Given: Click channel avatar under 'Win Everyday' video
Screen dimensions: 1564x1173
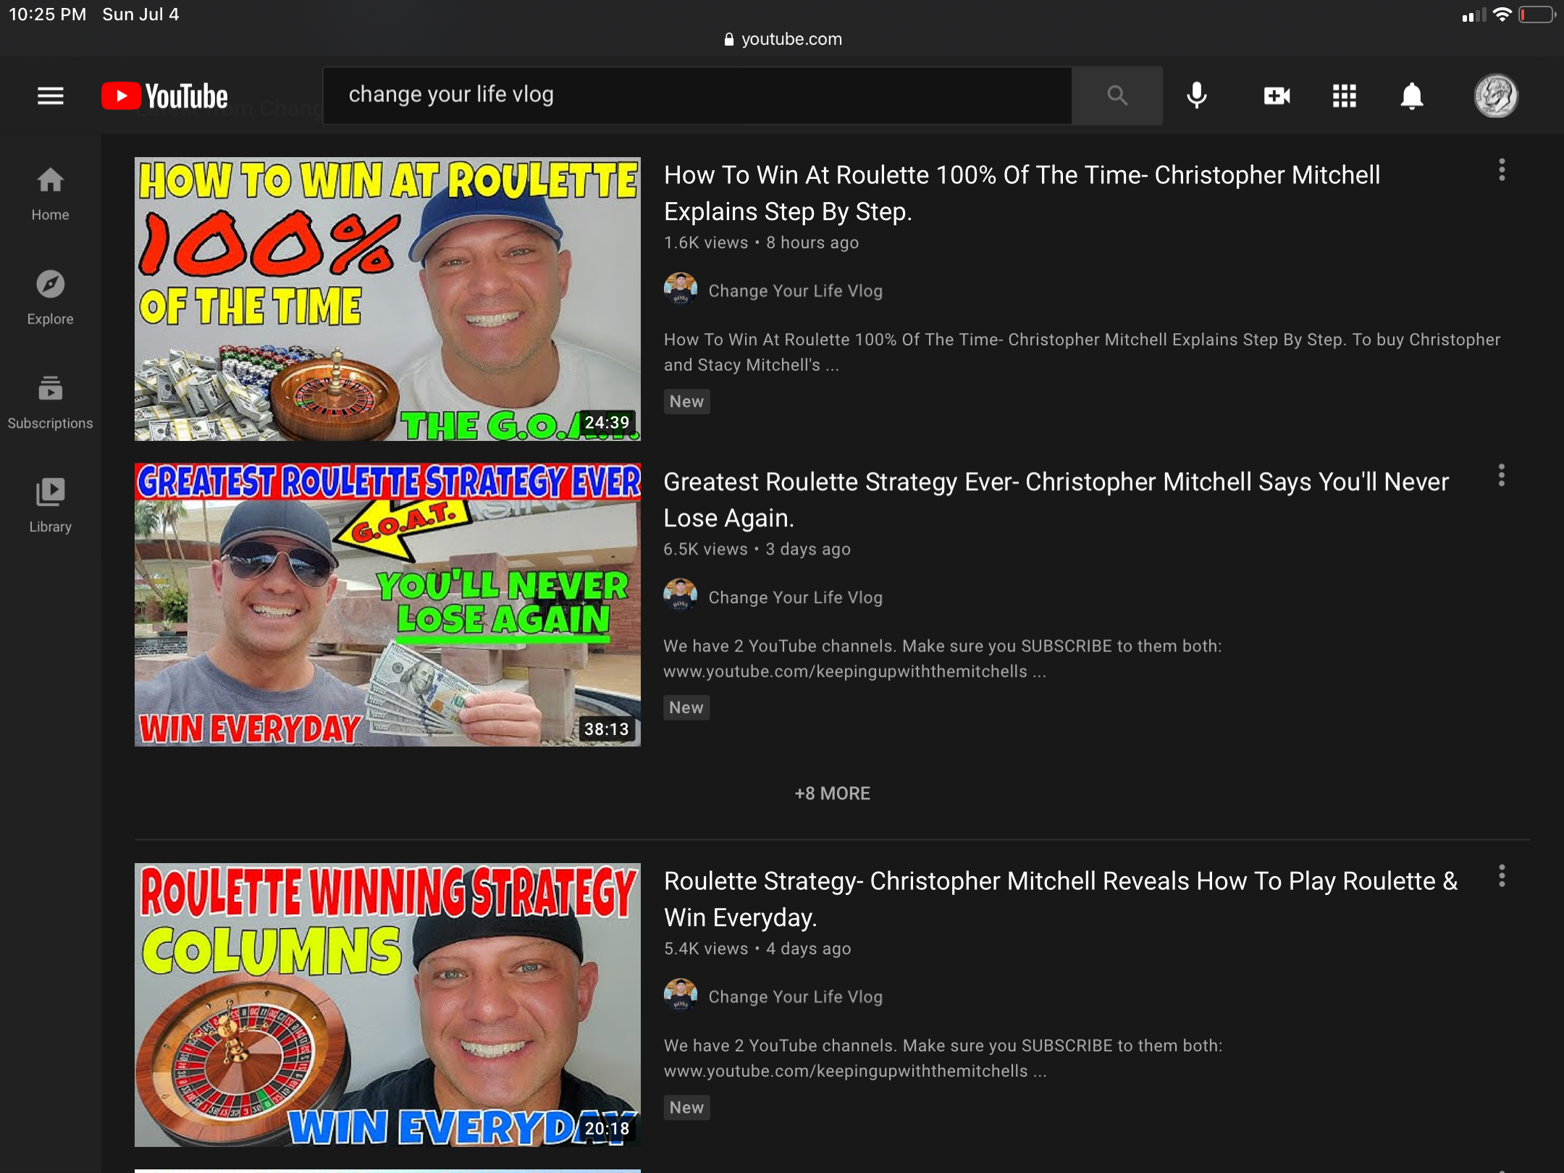Looking at the screenshot, I should click(x=681, y=996).
